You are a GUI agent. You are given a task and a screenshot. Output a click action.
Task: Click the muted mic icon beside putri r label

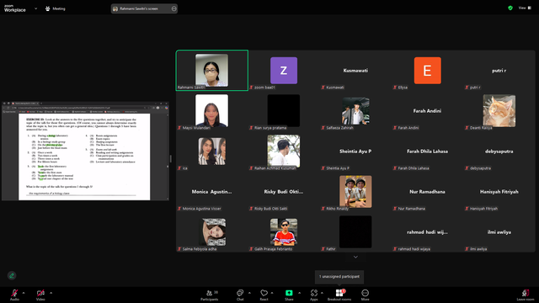click(x=467, y=88)
